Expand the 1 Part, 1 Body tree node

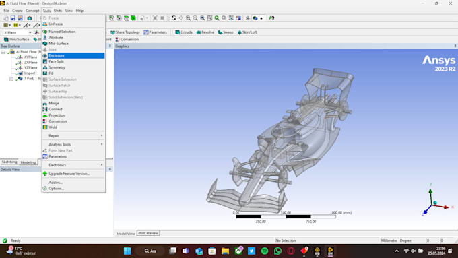pyautogui.click(x=11, y=79)
